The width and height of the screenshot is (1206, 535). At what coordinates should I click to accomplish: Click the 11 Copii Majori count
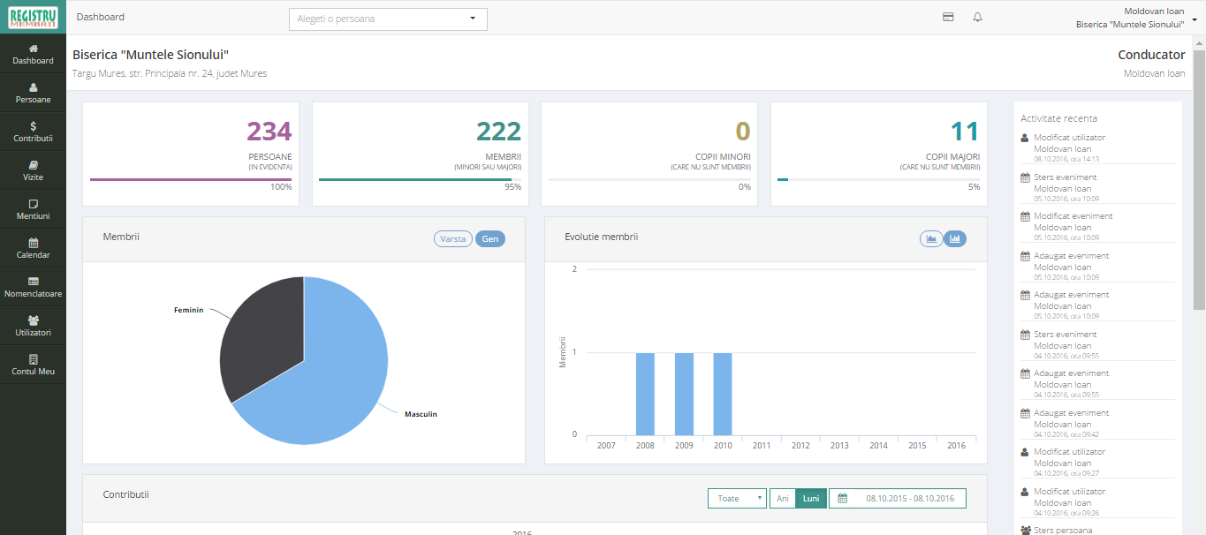(965, 132)
